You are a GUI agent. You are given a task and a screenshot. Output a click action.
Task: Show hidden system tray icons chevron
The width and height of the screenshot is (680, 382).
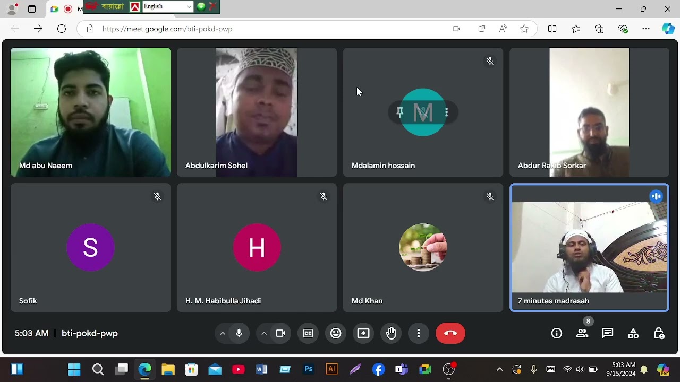coord(499,369)
